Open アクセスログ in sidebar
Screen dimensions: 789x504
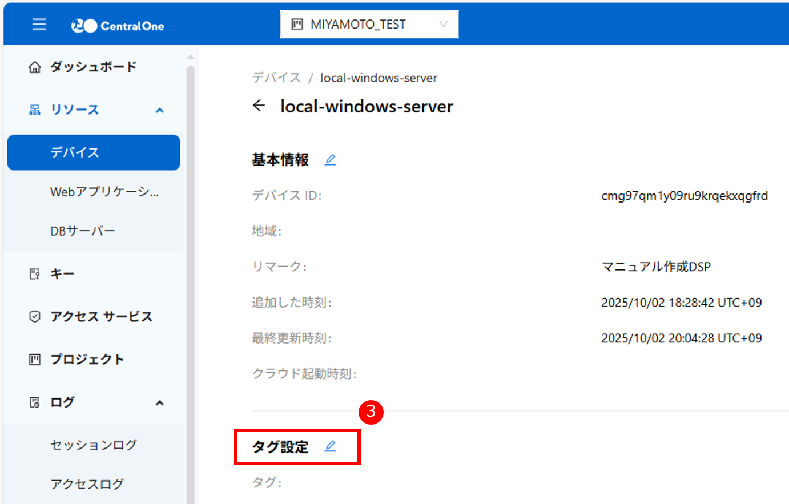pos(87,484)
